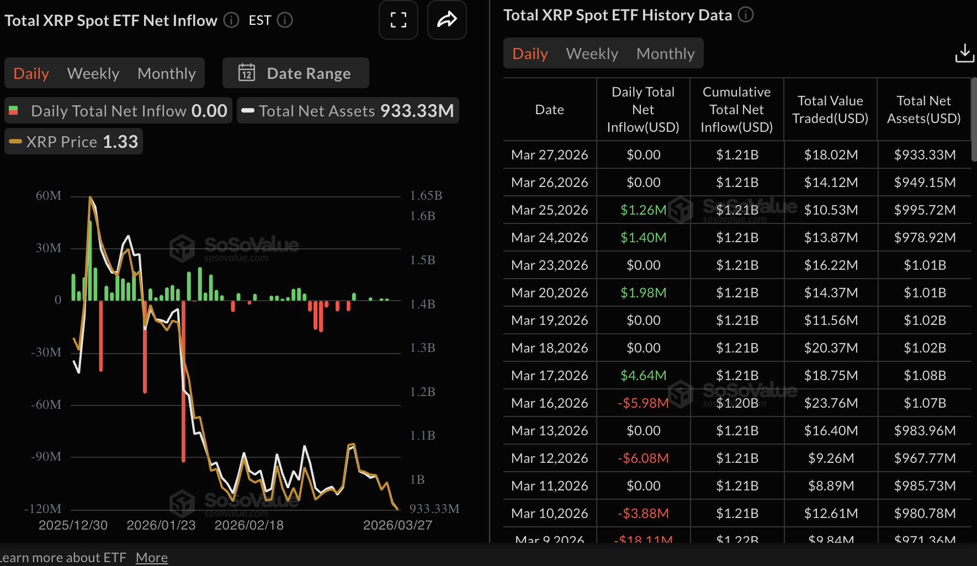Select Daily tab in chart panel
977x566 pixels.
click(x=31, y=73)
